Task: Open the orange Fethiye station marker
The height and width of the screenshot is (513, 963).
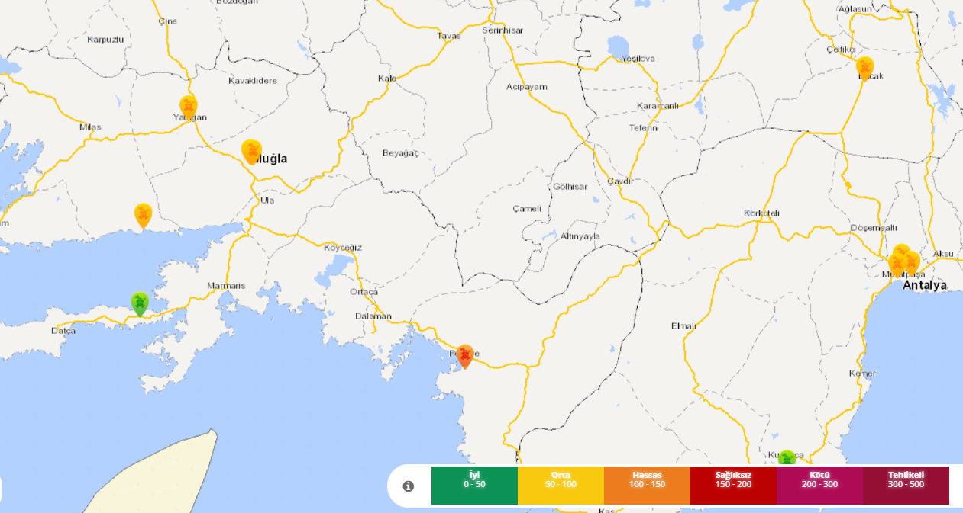Action: [465, 355]
